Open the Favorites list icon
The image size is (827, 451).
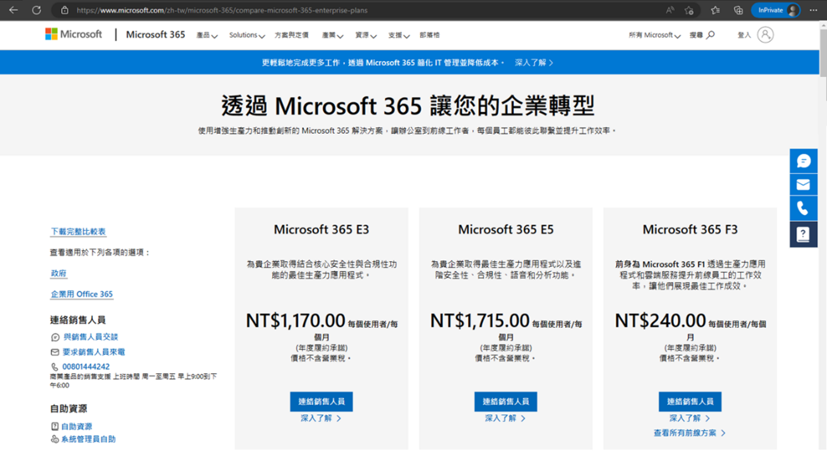click(715, 10)
